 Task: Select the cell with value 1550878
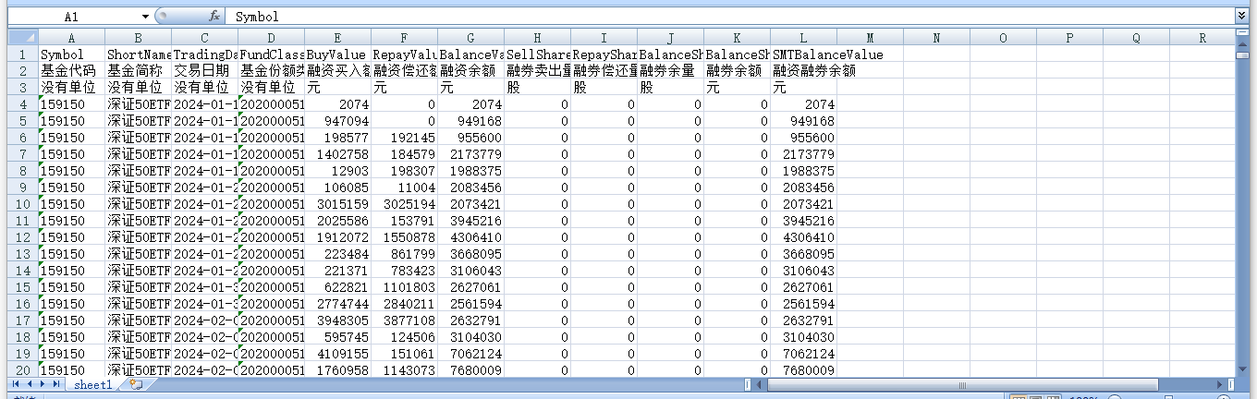tap(404, 237)
